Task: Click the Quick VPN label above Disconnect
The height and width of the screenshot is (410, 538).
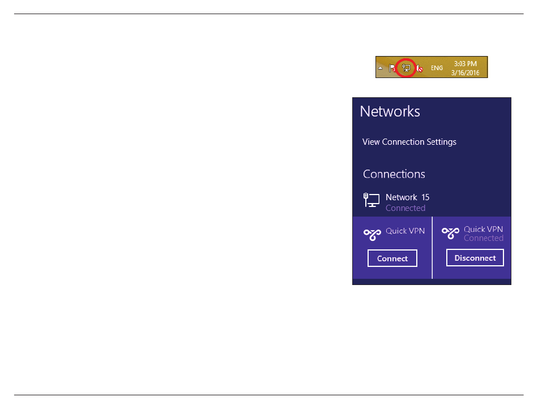Action: (x=483, y=229)
